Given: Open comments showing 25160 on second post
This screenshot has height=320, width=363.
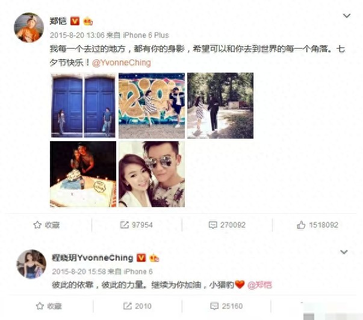Looking at the screenshot, I should click(x=214, y=306).
